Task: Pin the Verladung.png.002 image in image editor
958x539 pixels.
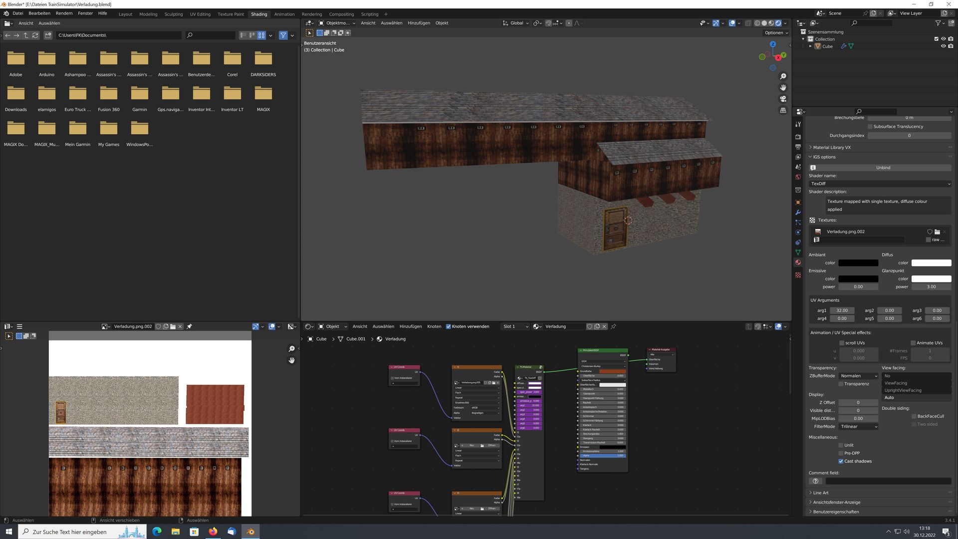Action: 189,327
